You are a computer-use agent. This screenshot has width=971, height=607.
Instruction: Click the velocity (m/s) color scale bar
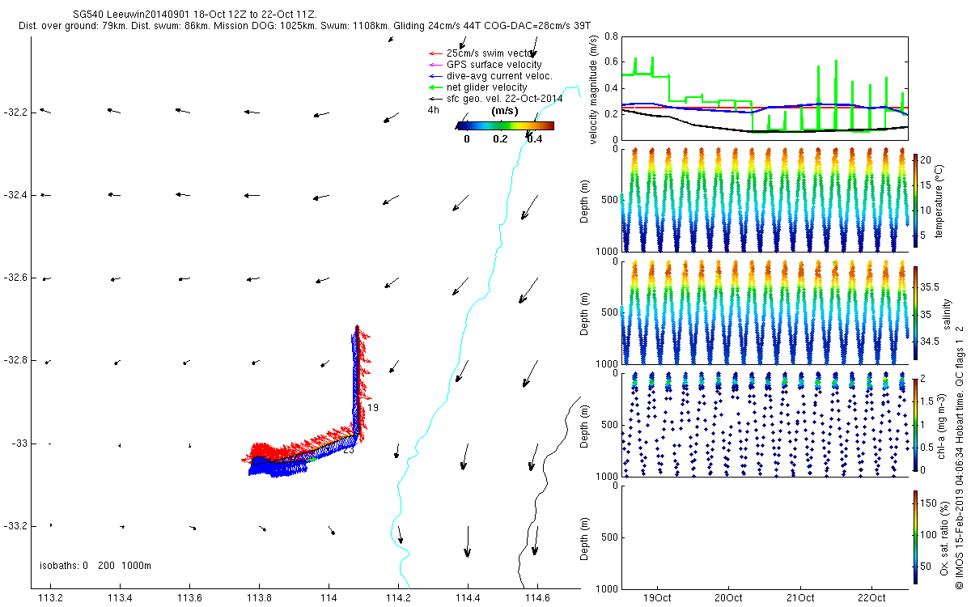click(505, 125)
